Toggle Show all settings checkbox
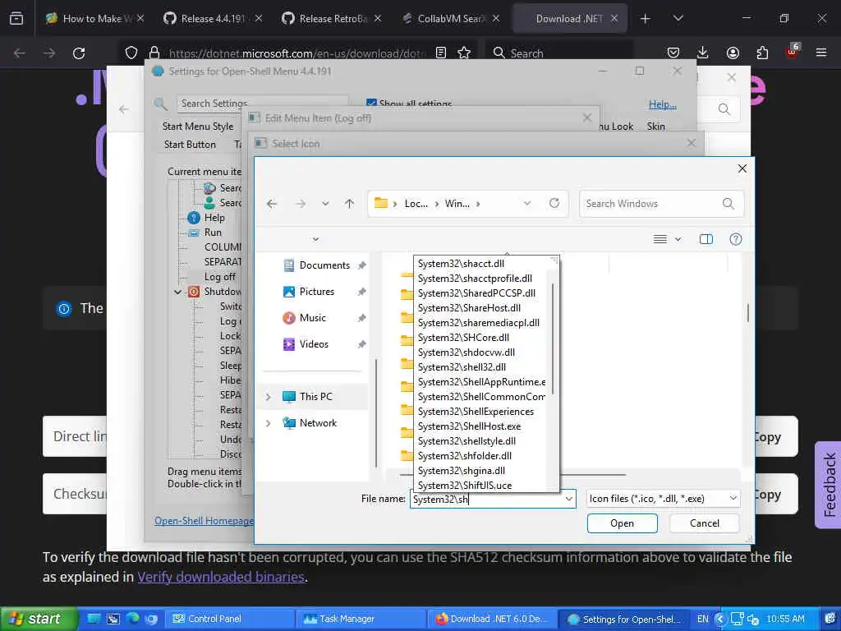841x631 pixels. point(371,103)
